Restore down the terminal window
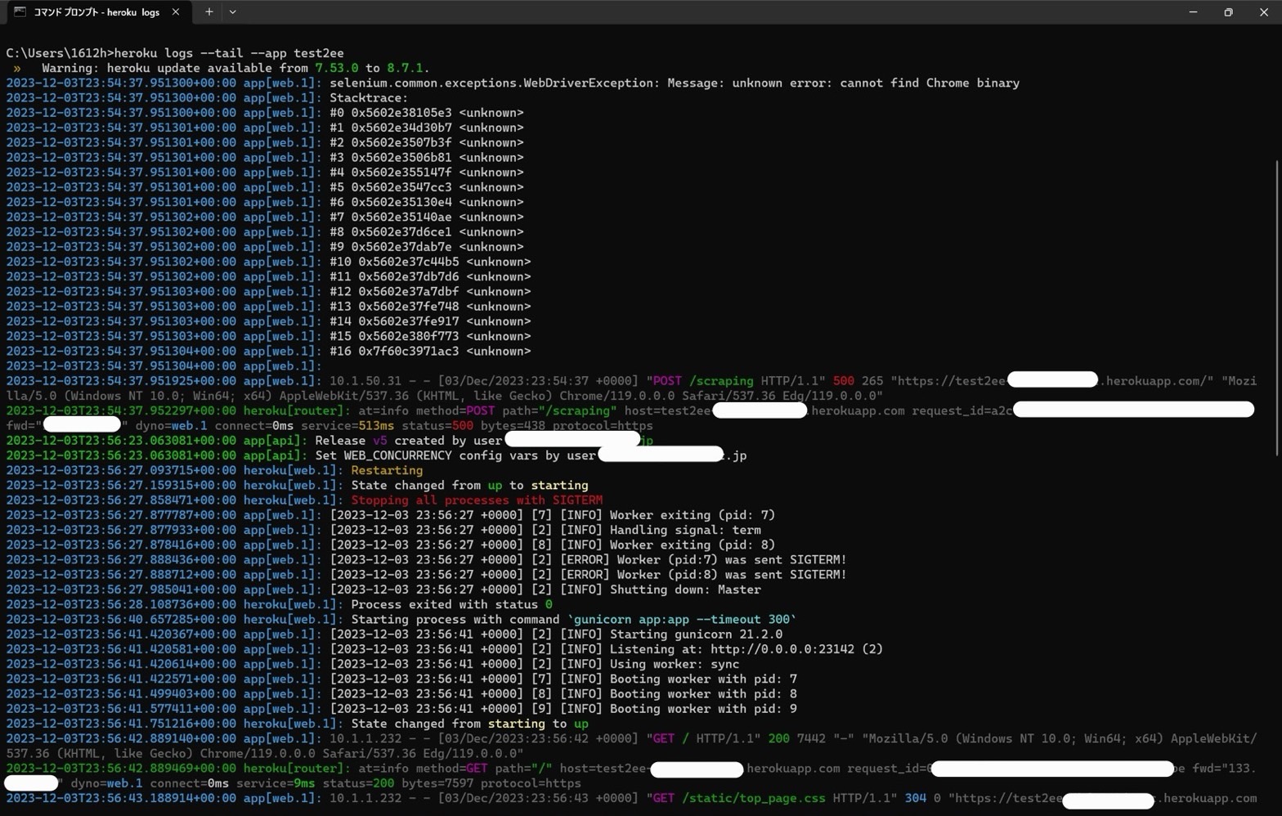 click(1228, 12)
